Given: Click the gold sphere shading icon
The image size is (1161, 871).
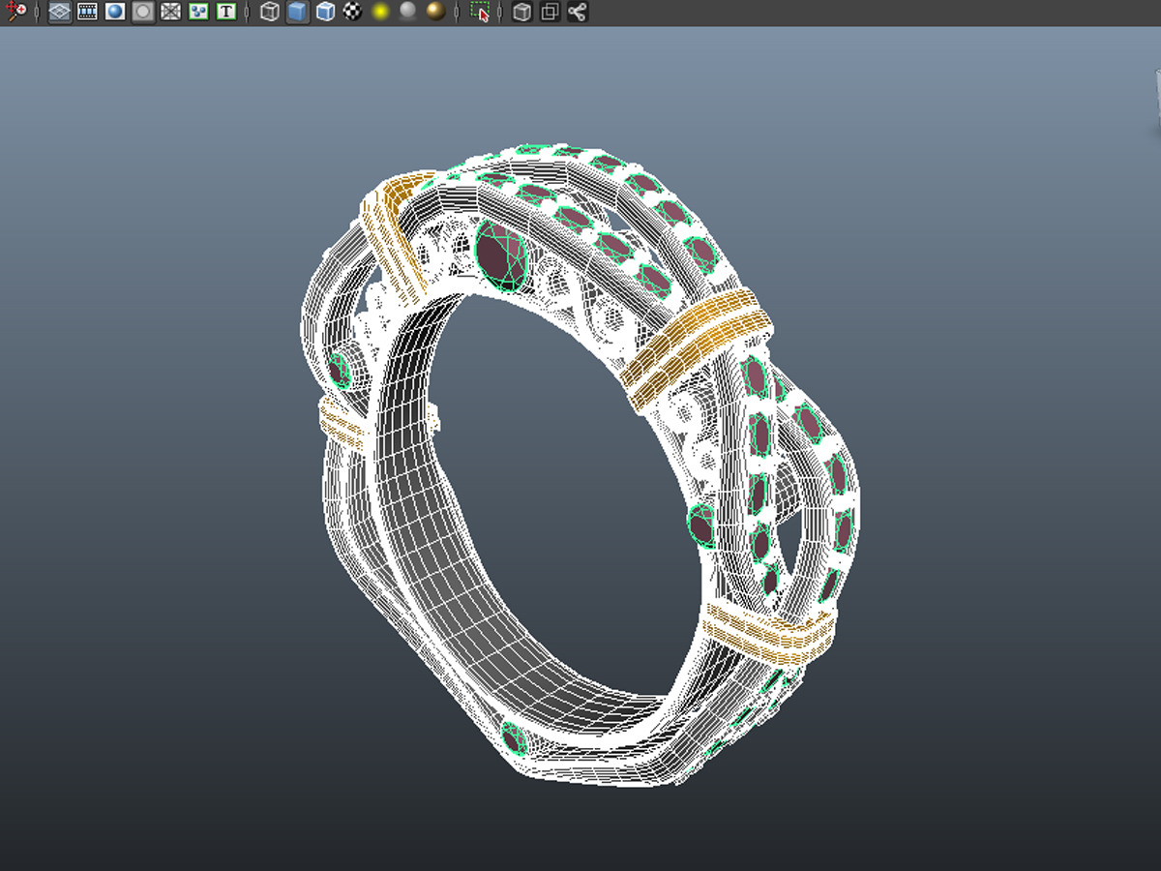Looking at the screenshot, I should tap(436, 13).
